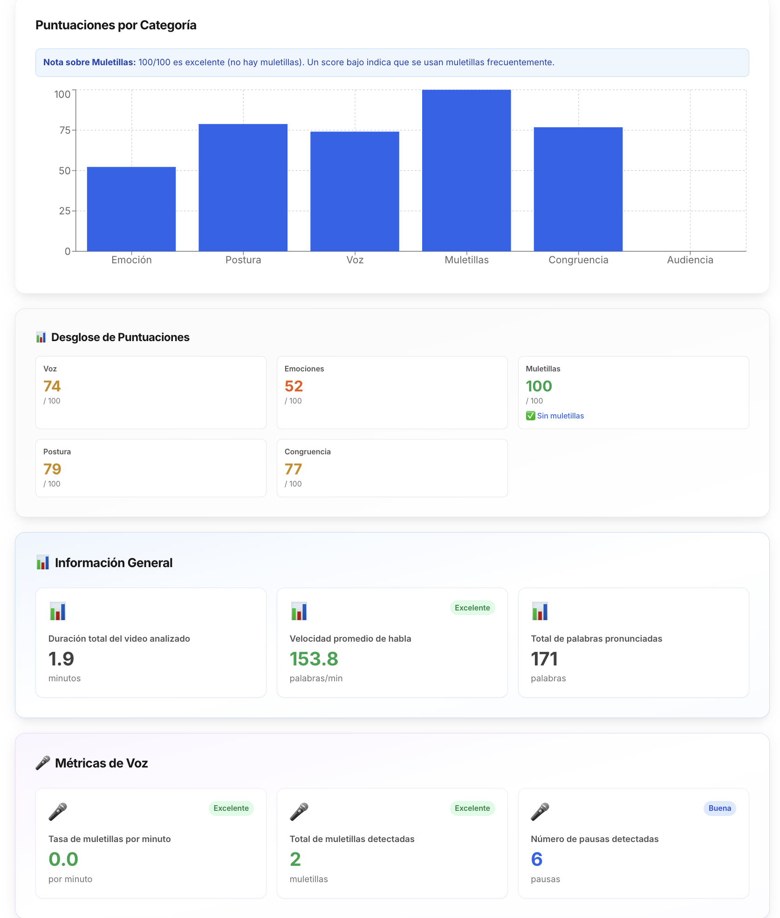Click the Audiencia axis label
The image size is (780, 918).
tap(690, 260)
